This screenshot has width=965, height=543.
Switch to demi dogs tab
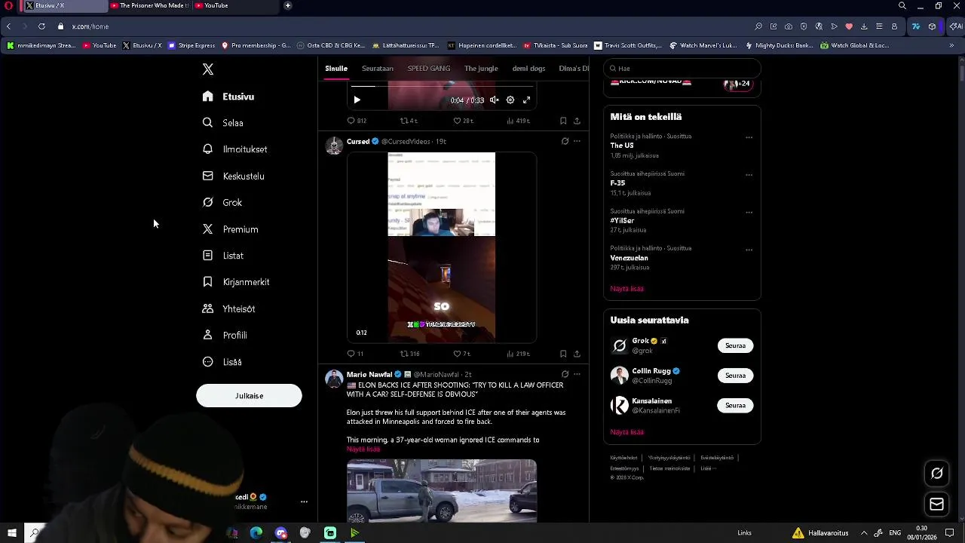coord(528,68)
